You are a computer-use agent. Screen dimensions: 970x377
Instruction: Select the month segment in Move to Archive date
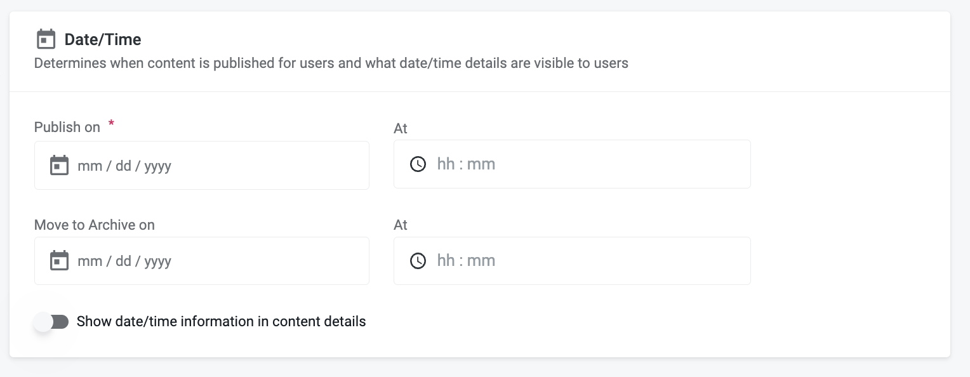tap(88, 261)
